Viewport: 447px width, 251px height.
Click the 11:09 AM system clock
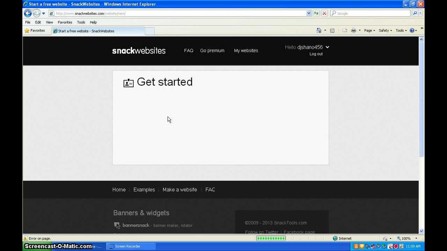coord(413,246)
